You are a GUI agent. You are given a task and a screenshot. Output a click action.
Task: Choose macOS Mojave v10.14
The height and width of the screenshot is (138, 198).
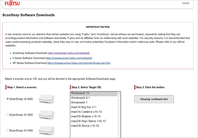click(x=94, y=117)
